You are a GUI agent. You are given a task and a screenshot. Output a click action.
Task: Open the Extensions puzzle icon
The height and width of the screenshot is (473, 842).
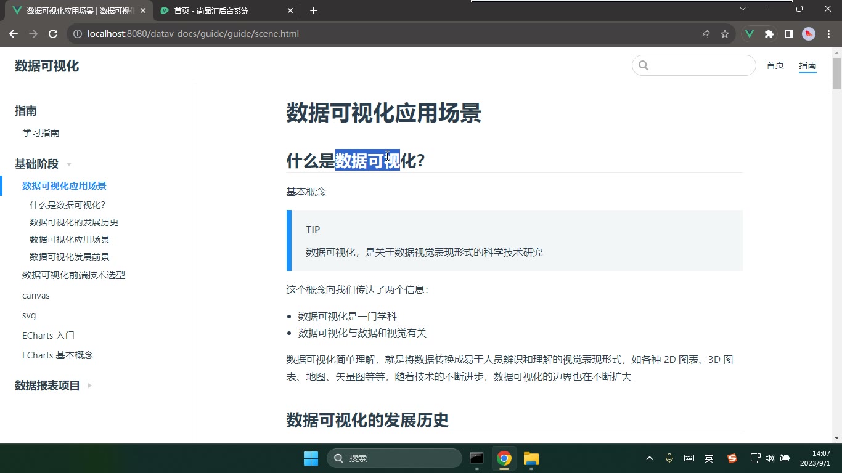point(769,34)
